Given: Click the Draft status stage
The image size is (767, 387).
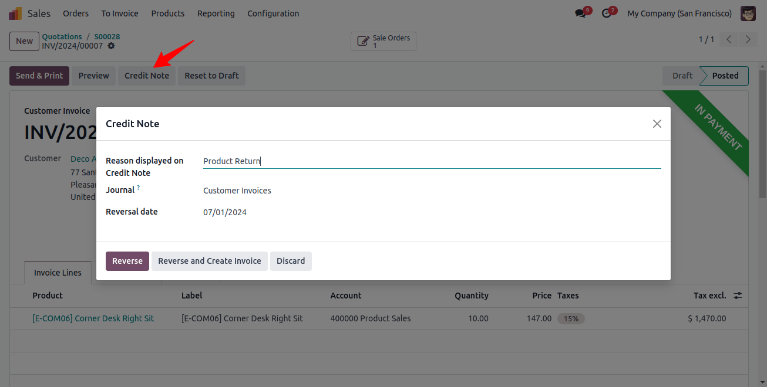Looking at the screenshot, I should click(682, 76).
